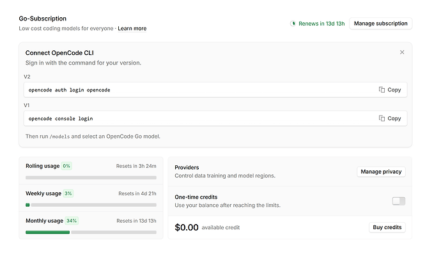Select the opencode auth login opencode command text
Viewport: 441px width, 256px height.
pyautogui.click(x=69, y=90)
